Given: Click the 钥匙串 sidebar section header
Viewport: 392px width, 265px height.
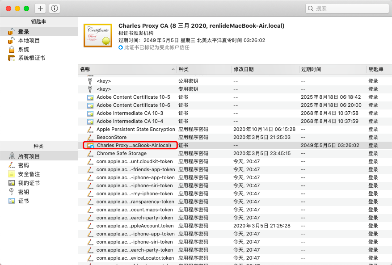Looking at the screenshot, I should pos(38,21).
